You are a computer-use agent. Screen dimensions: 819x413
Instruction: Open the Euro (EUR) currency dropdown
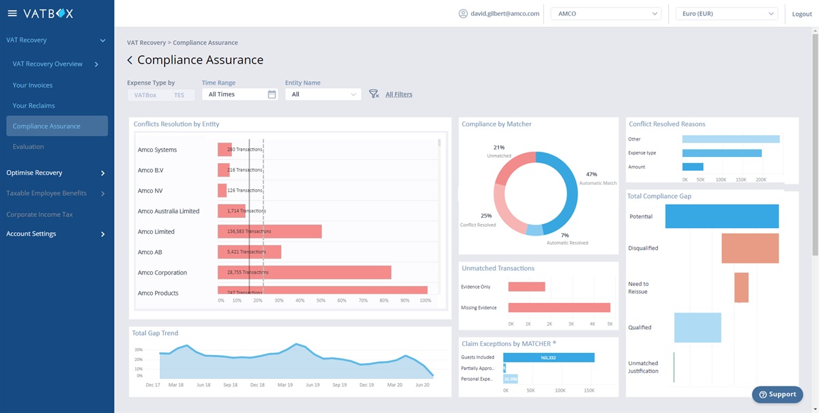pos(726,14)
